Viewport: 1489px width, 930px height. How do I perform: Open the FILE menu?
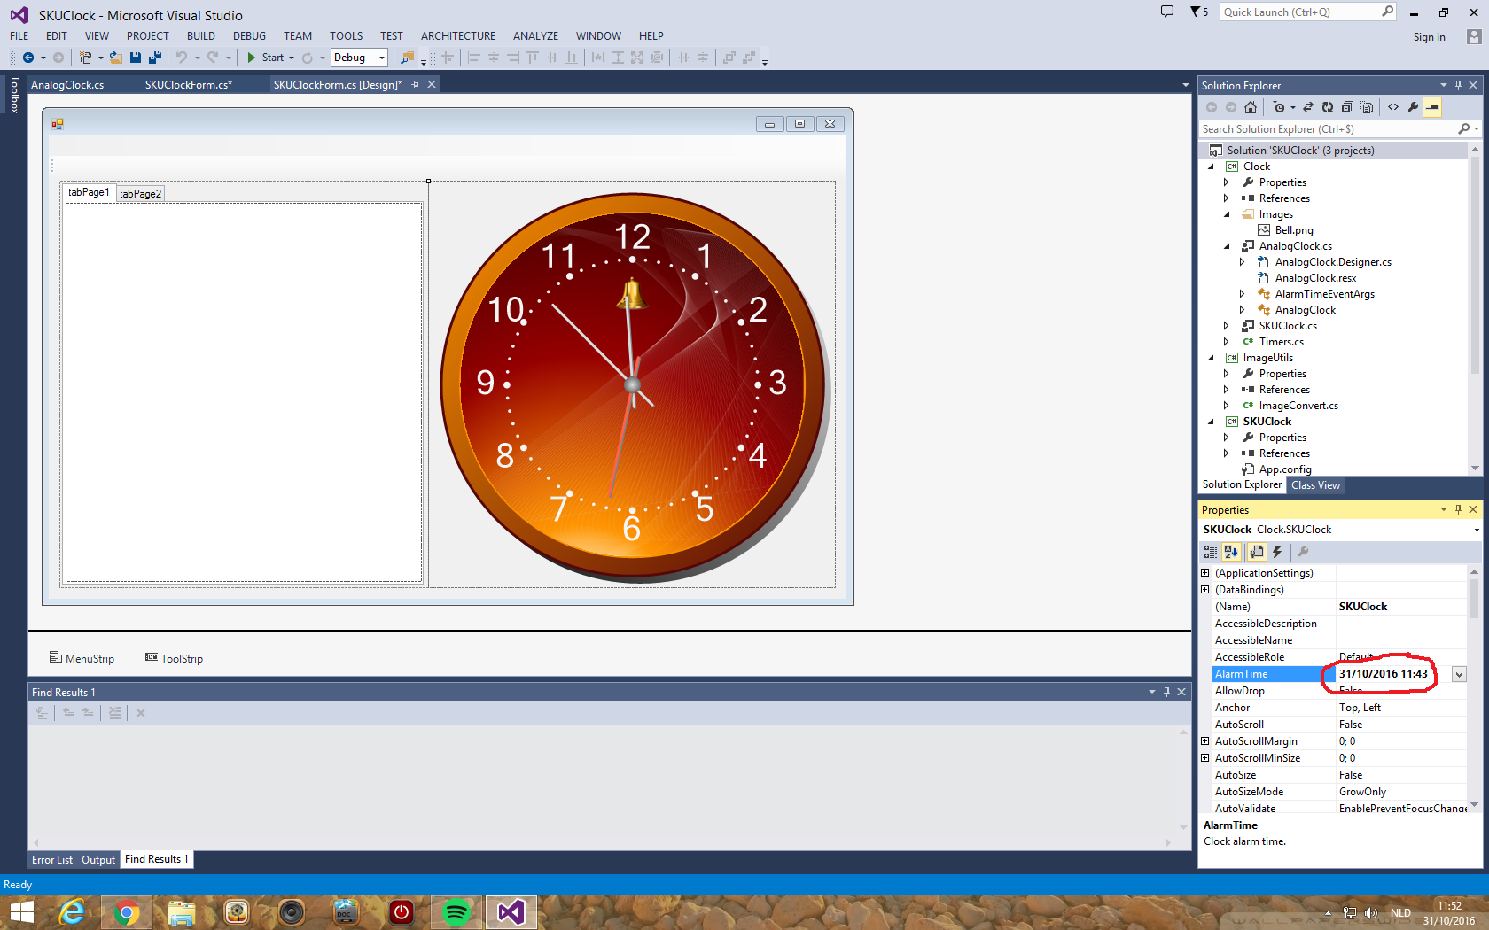(19, 36)
